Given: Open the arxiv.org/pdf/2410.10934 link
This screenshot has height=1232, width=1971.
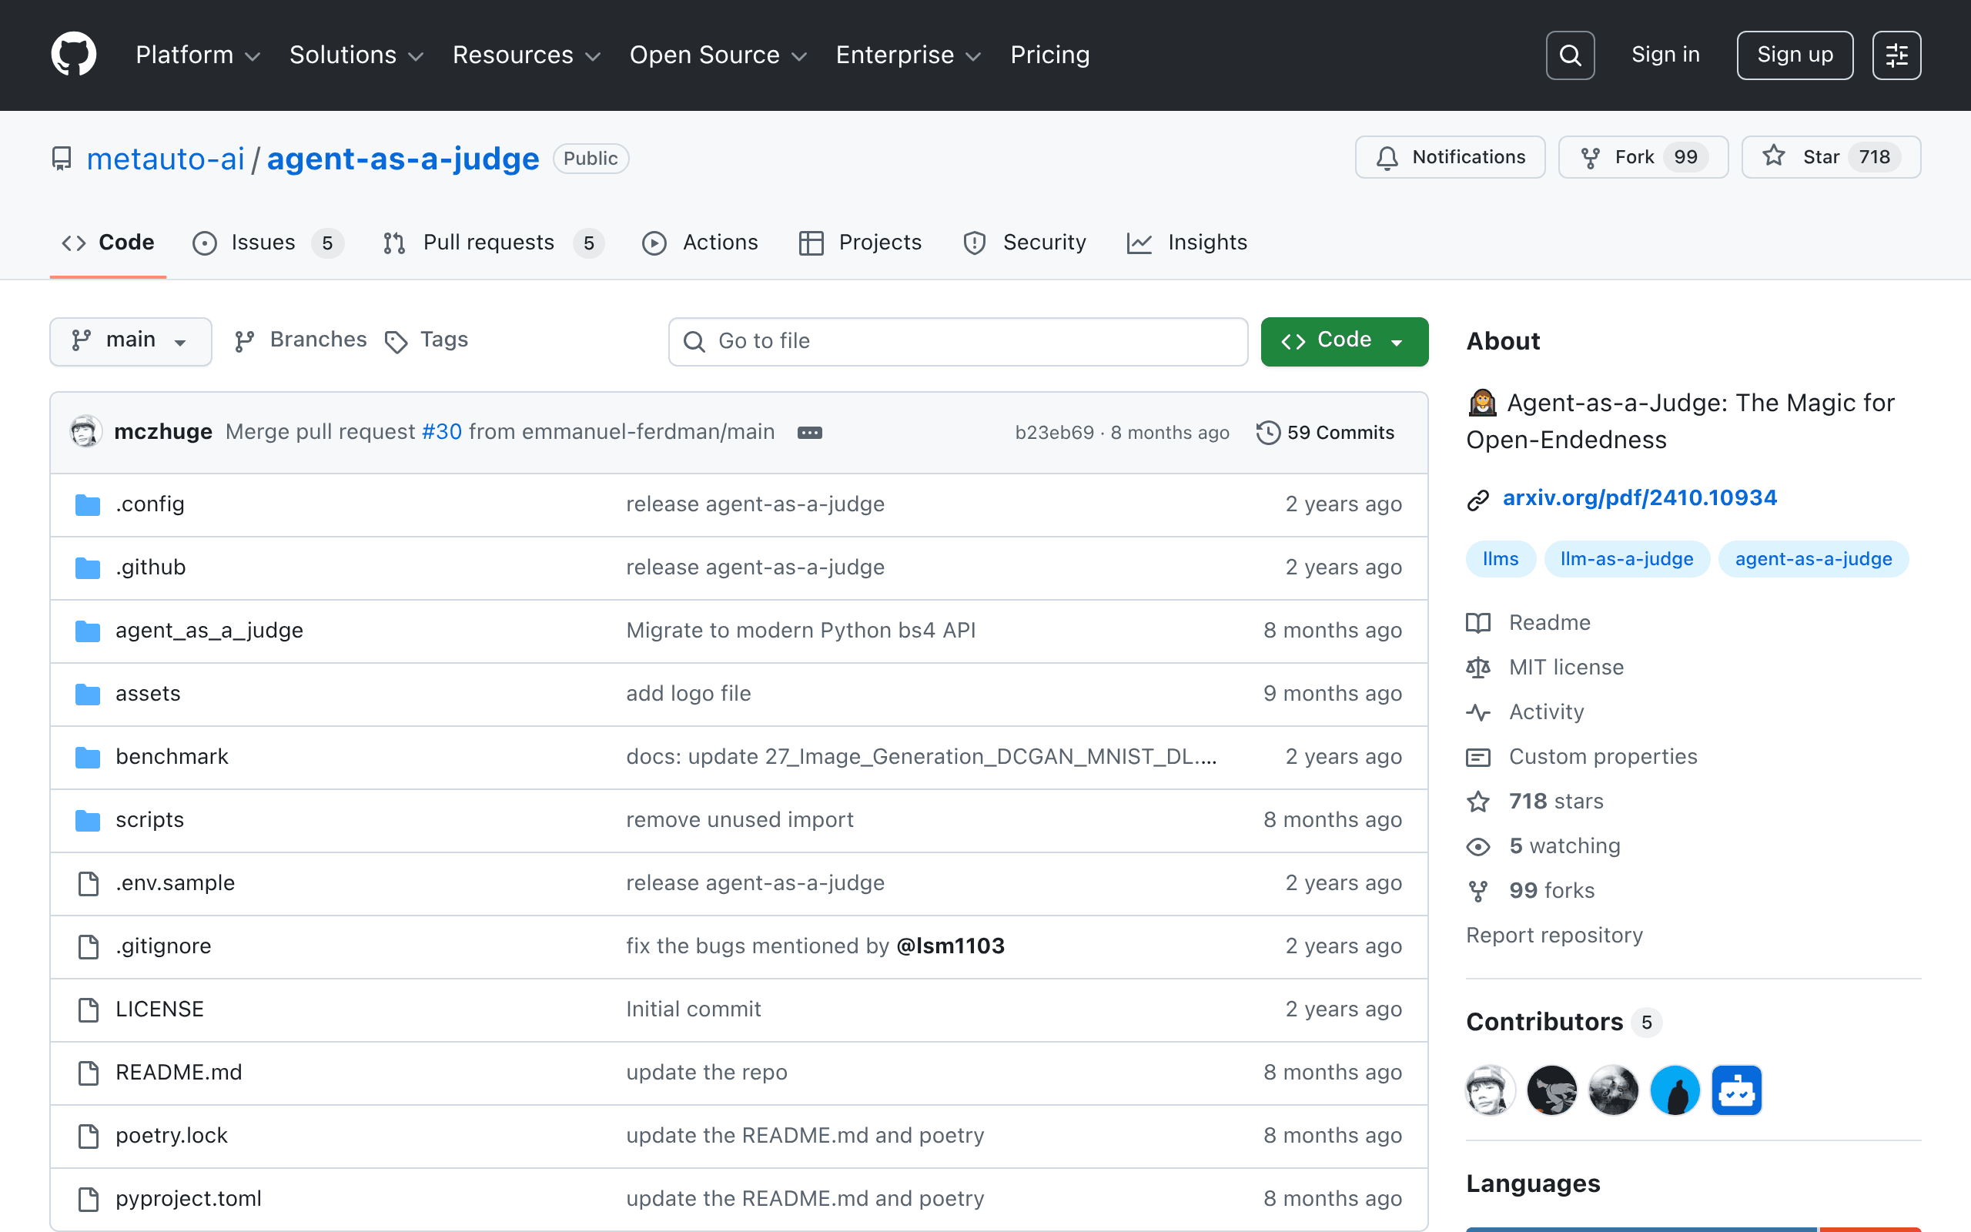Looking at the screenshot, I should point(1639,498).
